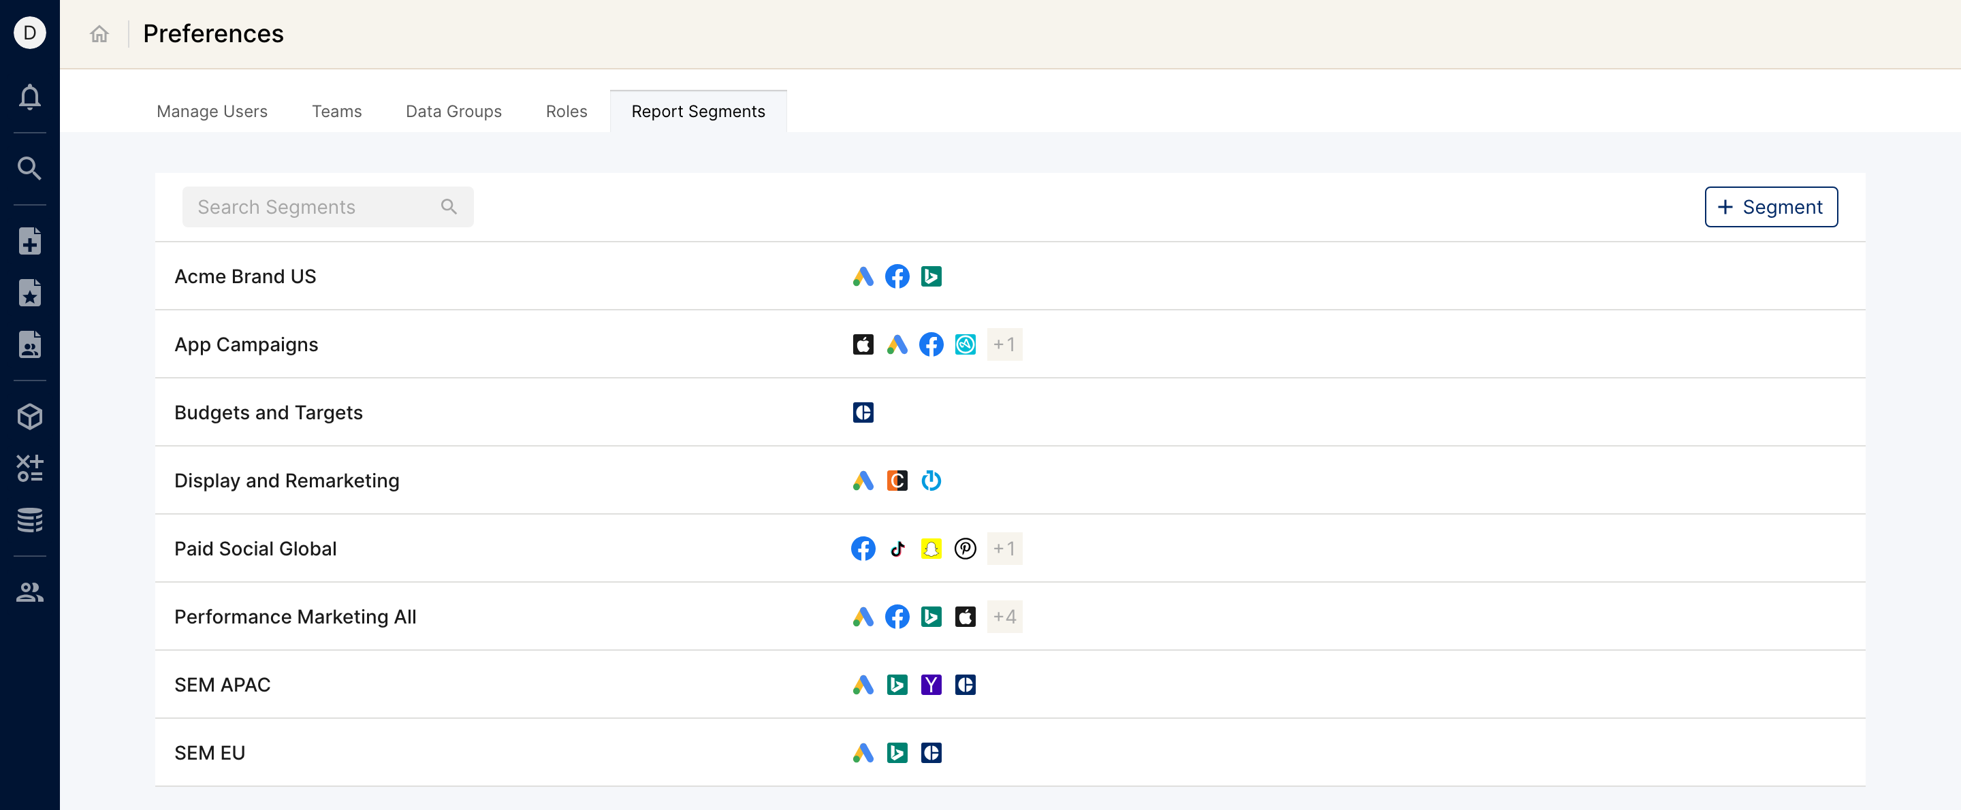This screenshot has width=1961, height=810.
Task: Open the SEM APAC segment
Action: (1009, 685)
